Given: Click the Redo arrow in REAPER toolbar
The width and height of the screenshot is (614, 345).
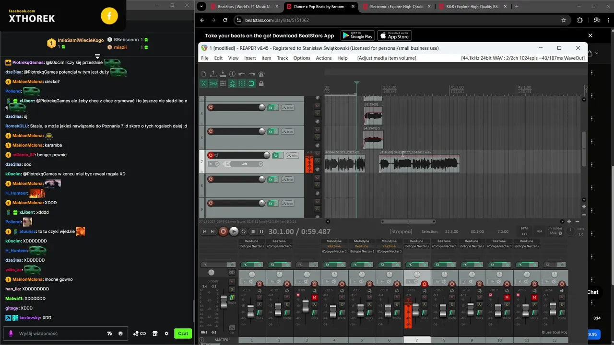Looking at the screenshot, I should pyautogui.click(x=251, y=74).
